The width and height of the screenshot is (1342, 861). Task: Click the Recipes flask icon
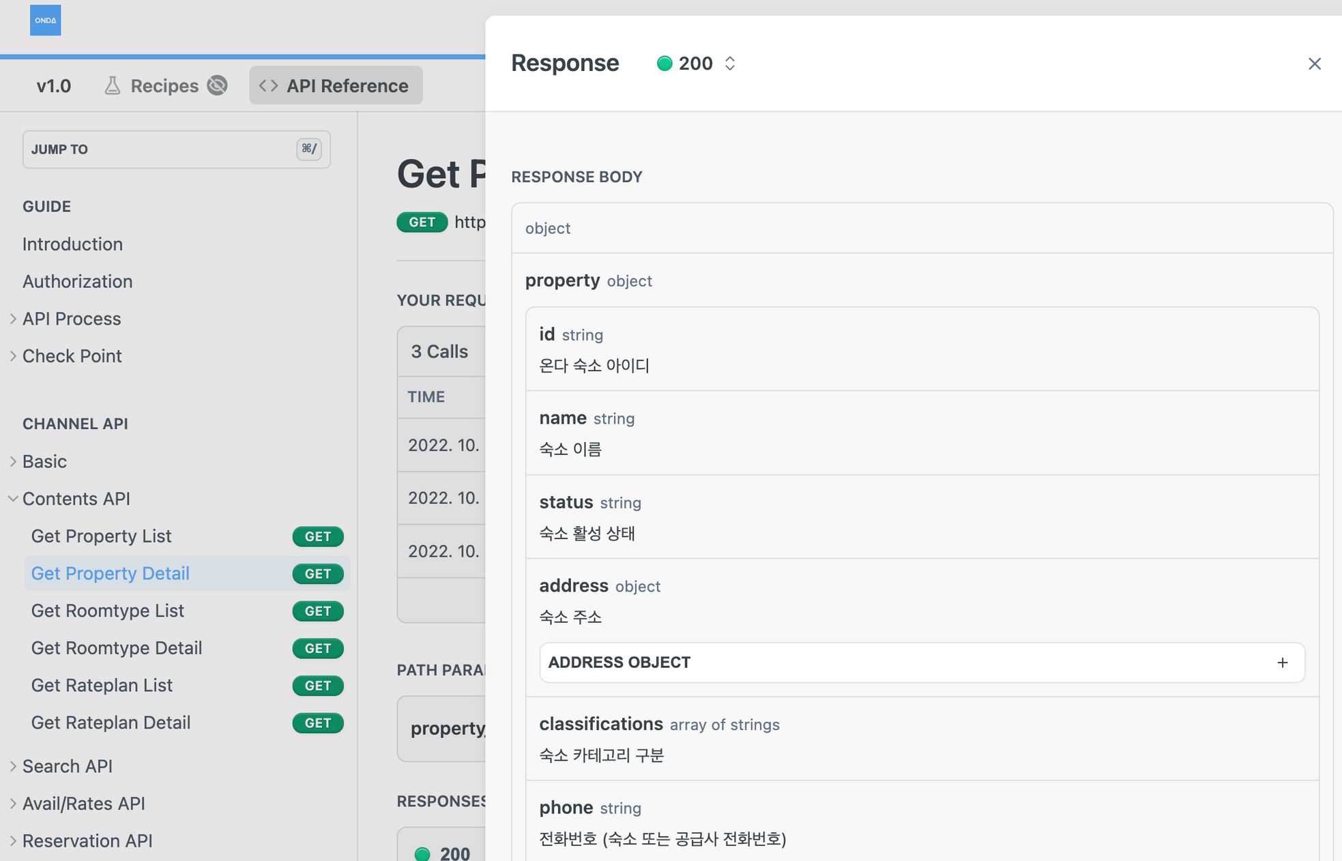click(x=113, y=86)
